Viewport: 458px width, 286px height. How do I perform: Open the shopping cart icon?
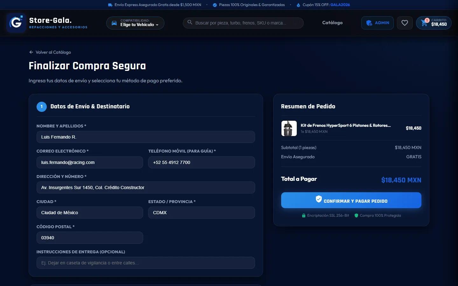pyautogui.click(x=424, y=23)
